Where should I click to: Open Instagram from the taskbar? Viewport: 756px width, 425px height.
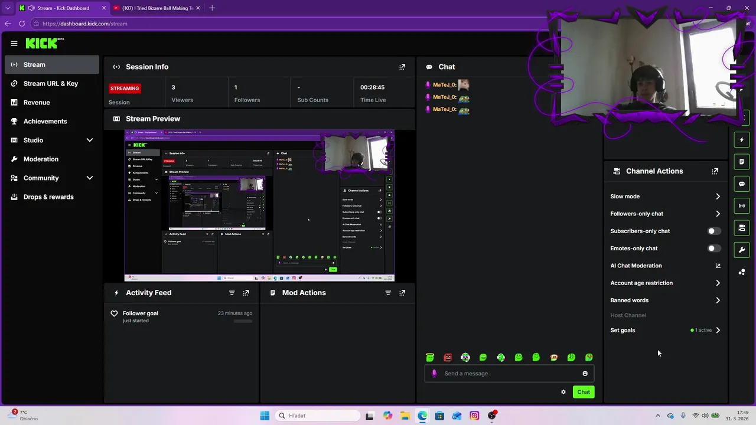click(474, 416)
